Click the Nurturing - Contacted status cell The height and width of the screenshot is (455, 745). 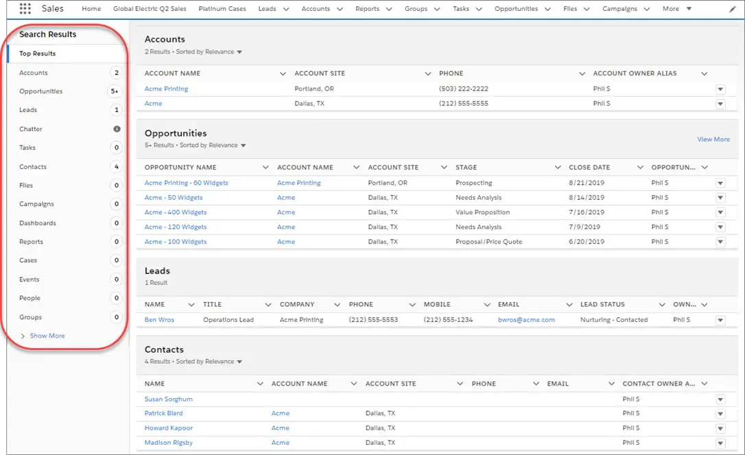coord(614,320)
